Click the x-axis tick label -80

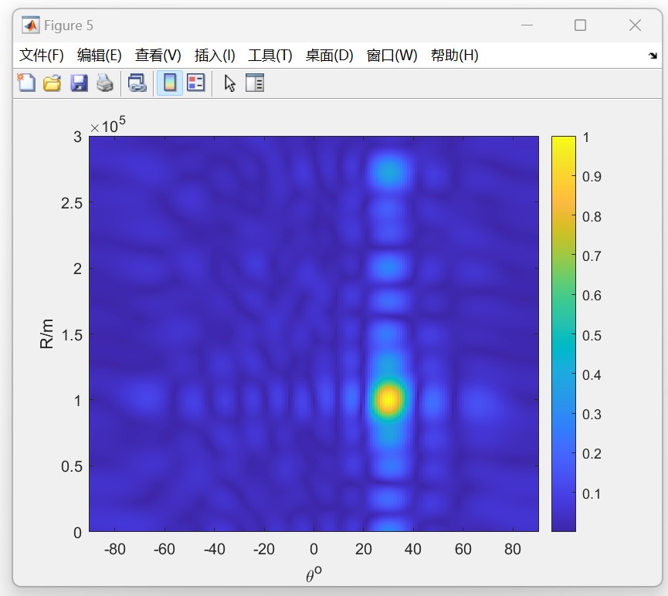(x=114, y=549)
